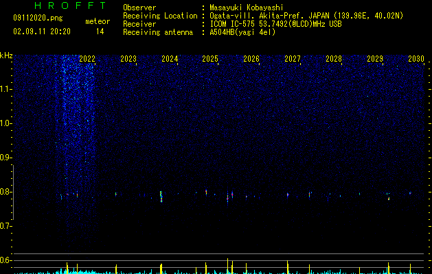
Task: Select observer name Masayuki Kobayashi
Action: [247, 8]
